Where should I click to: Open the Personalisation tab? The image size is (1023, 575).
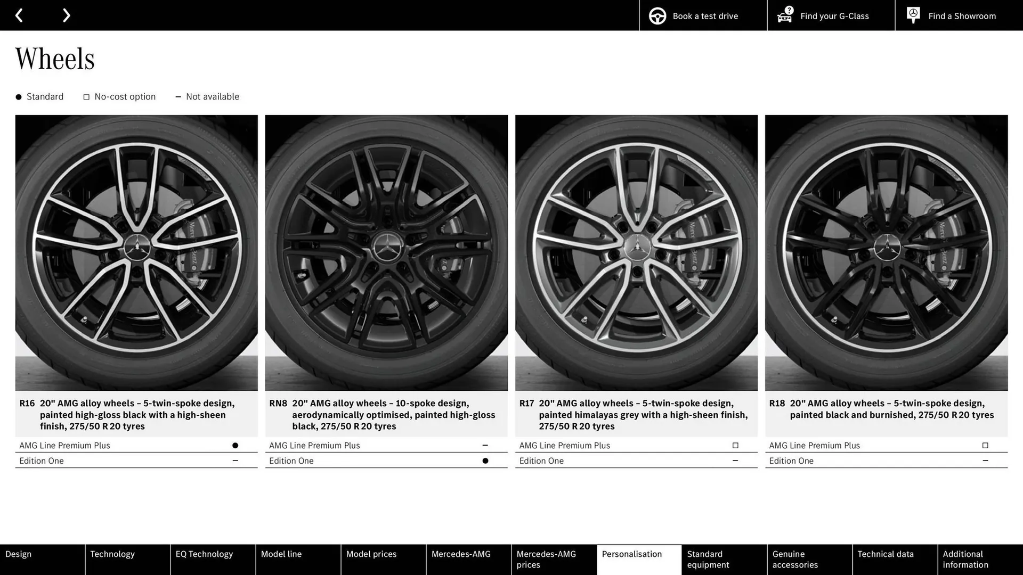pyautogui.click(x=632, y=554)
